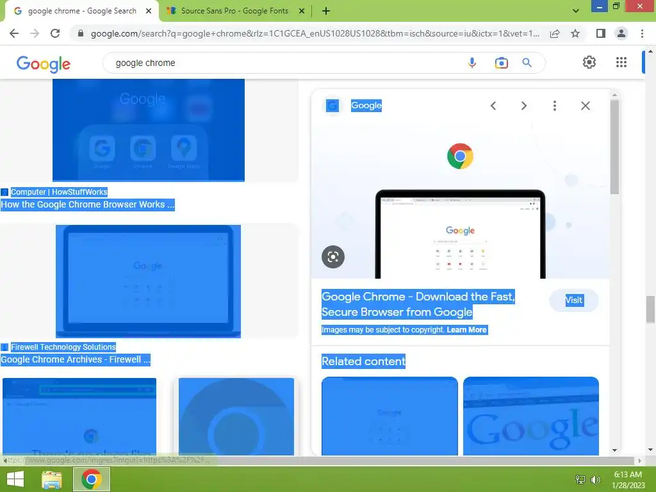Screen dimensions: 656x492
Task: Open the Chrome profile avatar
Action: point(621,33)
